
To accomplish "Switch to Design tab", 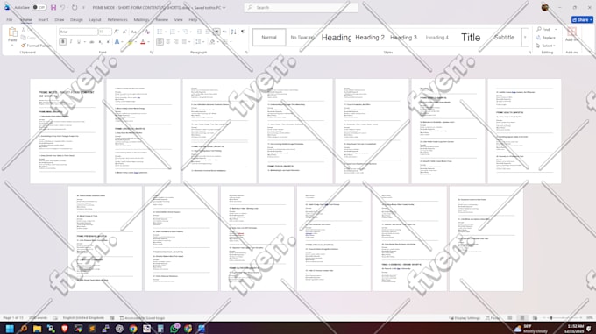I will click(x=76, y=20).
